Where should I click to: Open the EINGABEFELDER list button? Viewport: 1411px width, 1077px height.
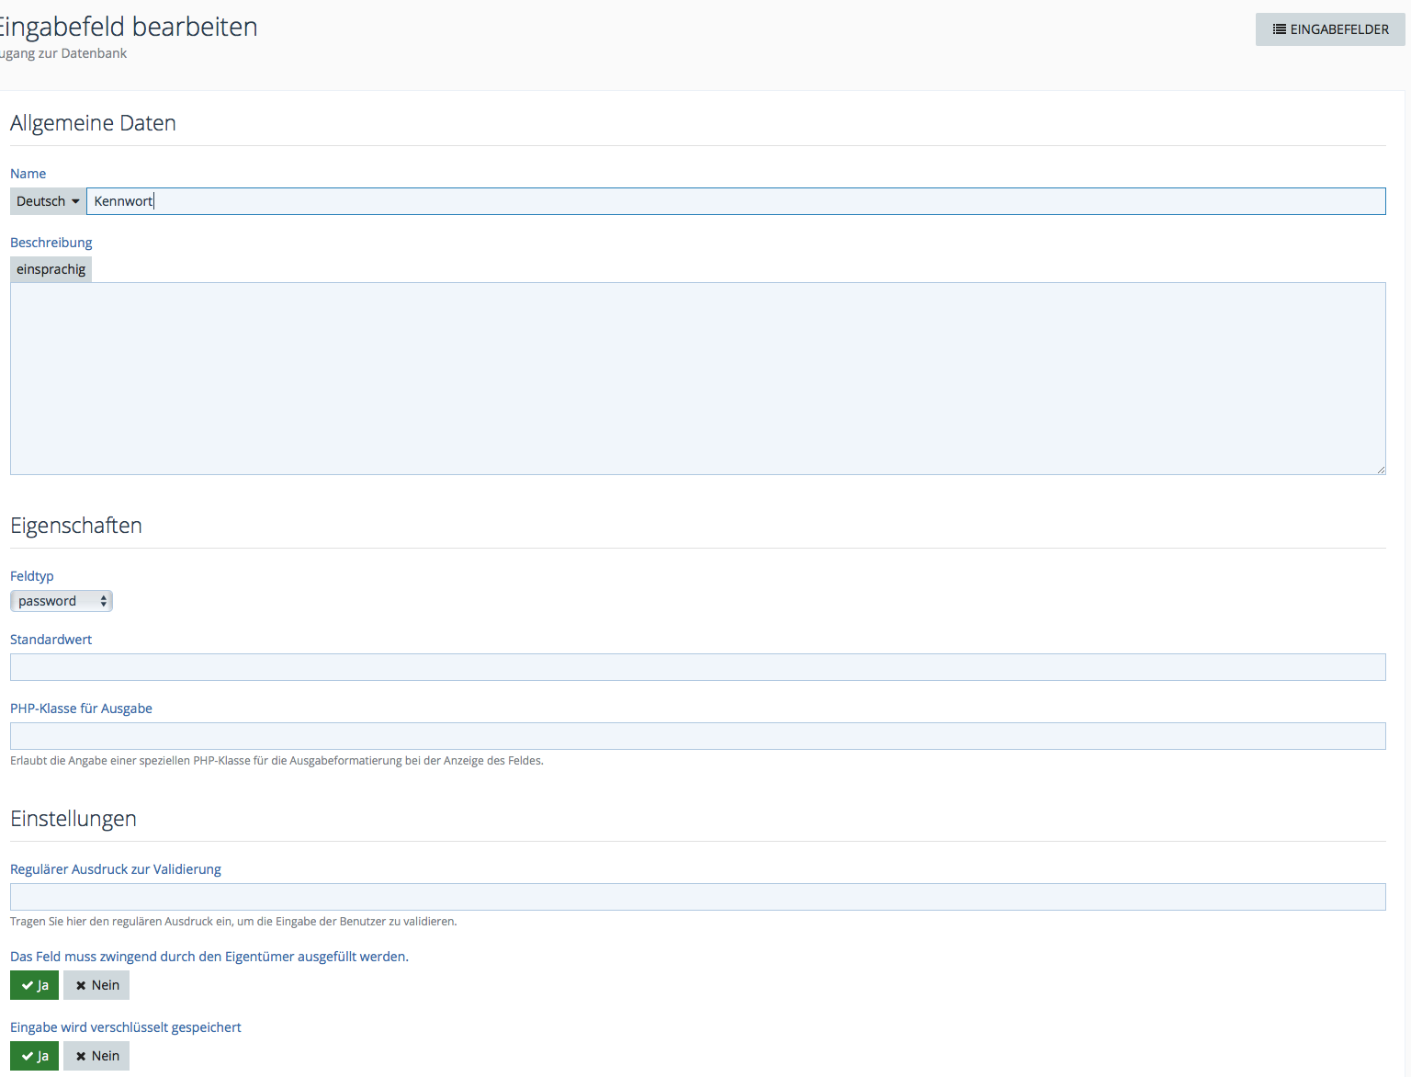(x=1329, y=29)
